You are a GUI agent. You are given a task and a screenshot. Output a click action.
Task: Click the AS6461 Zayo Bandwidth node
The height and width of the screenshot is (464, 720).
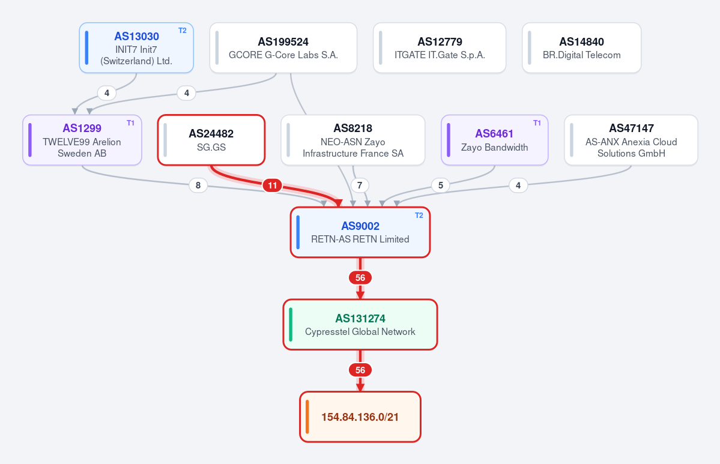tap(495, 140)
